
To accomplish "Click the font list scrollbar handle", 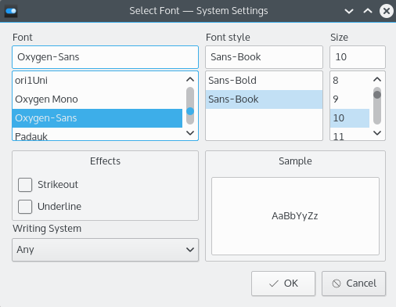I will [x=190, y=111].
